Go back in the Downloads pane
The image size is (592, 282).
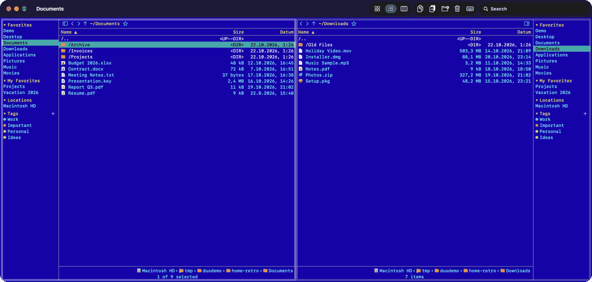point(301,24)
